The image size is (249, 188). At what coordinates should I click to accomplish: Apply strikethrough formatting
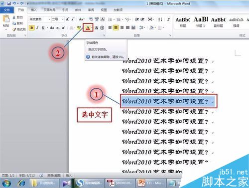point(52,28)
